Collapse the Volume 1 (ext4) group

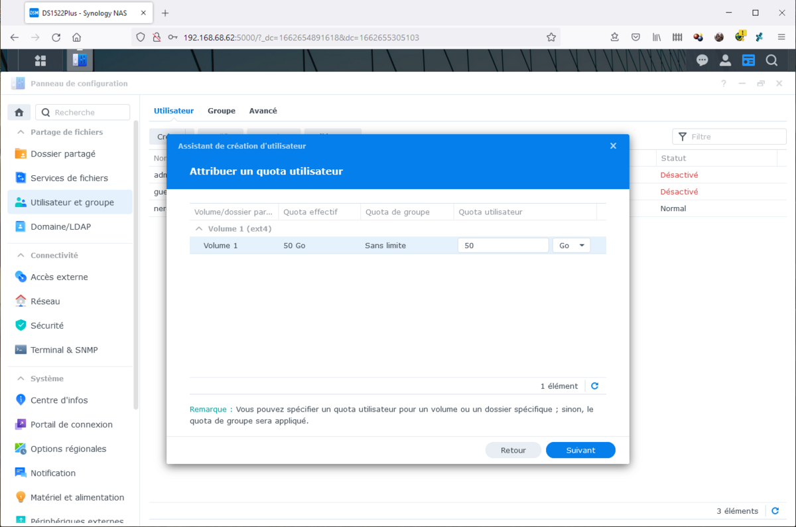[198, 228]
